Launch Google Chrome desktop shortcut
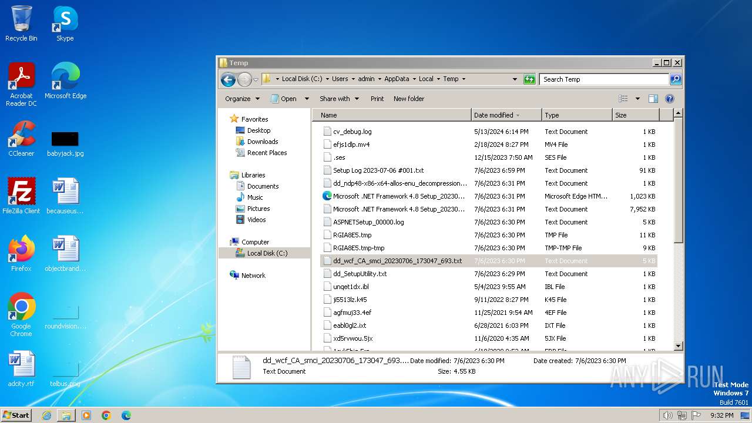Image resolution: width=752 pixels, height=423 pixels. (21, 315)
